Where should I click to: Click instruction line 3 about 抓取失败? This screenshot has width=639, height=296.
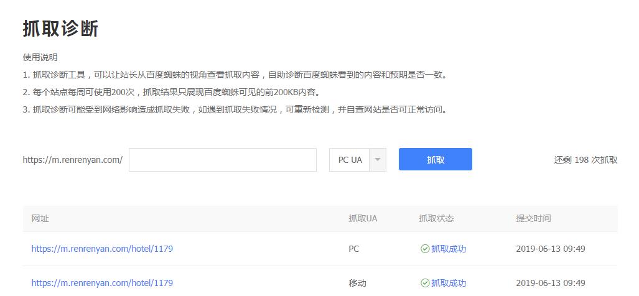(x=235, y=110)
